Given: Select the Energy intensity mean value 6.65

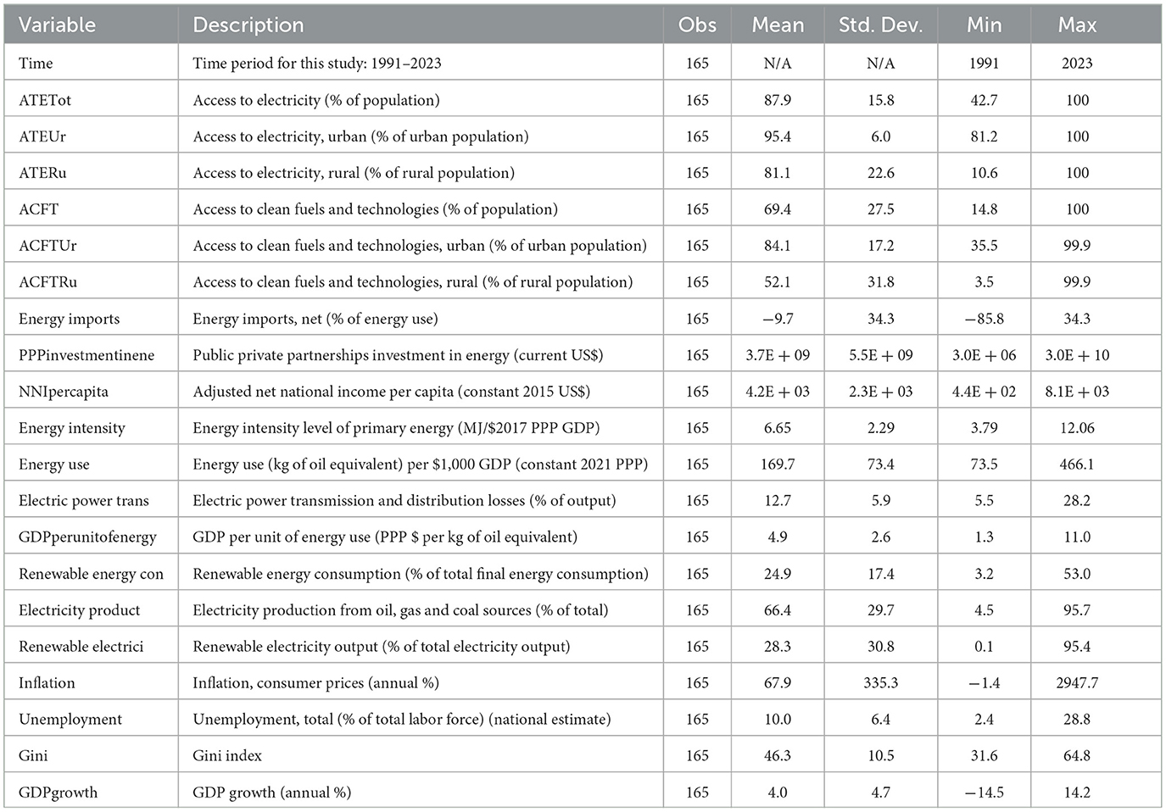Looking at the screenshot, I should coord(778,428).
